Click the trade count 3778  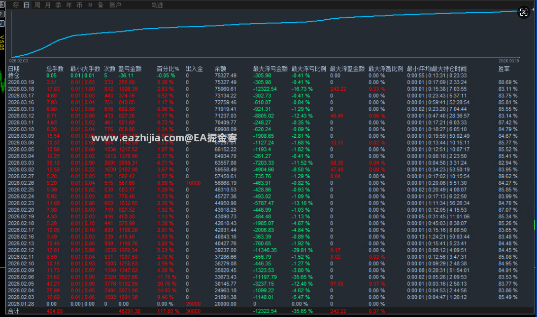(x=110, y=284)
